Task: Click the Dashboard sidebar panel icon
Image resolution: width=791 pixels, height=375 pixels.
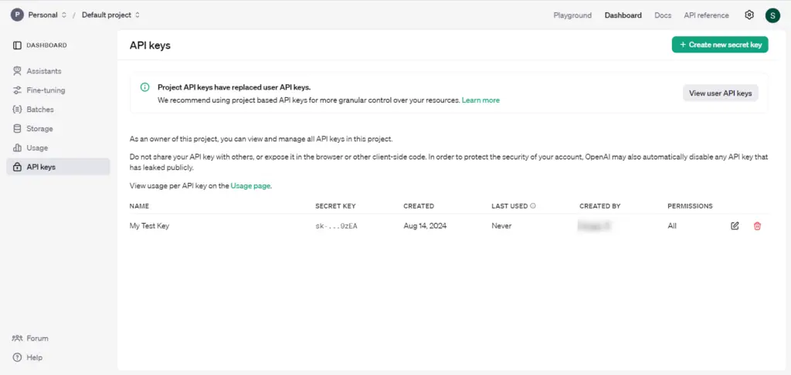Action: point(17,46)
